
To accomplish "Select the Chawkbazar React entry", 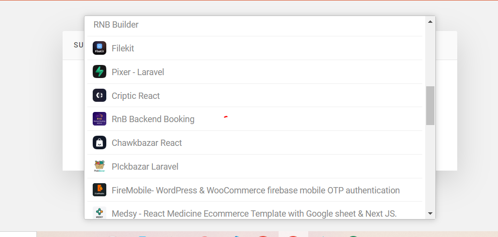I will (255, 143).
